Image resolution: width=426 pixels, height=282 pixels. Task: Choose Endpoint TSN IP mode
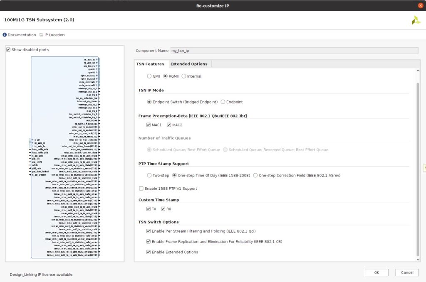point(223,102)
